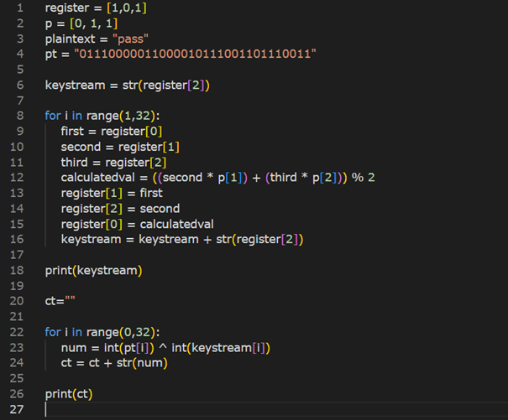Click line number 18 in the gutter
The width and height of the screenshot is (508, 420).
pos(17,271)
